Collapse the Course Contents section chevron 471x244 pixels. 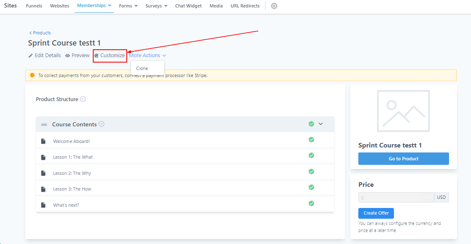321,124
